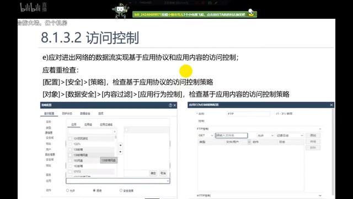353x199 pixels.
Task: Click the bilibili live logo
Action: tap(33, 7)
